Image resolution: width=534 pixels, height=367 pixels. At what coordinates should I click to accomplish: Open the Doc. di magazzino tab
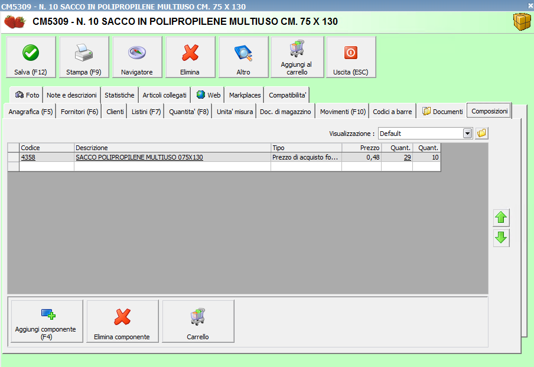coord(285,112)
